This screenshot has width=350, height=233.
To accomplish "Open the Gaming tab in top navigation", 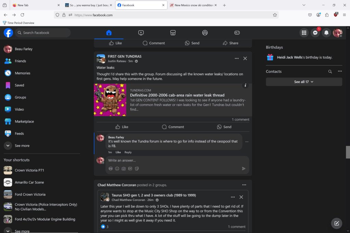I will [237, 33].
